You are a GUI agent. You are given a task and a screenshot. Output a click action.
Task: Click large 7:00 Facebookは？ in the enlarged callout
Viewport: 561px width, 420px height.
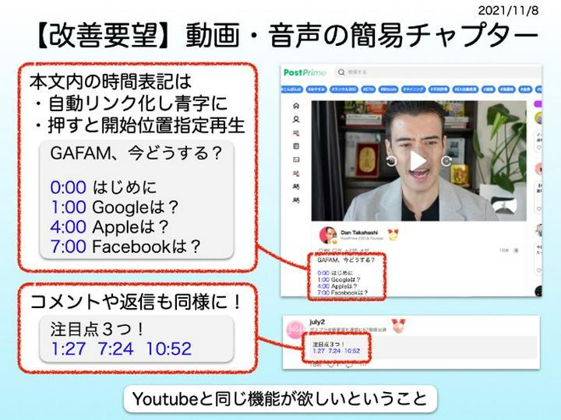(125, 246)
